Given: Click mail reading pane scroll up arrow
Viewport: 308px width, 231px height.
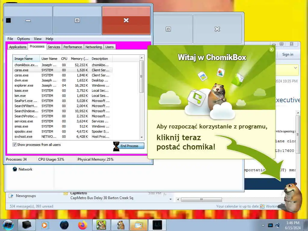Looking at the screenshot, I should pyautogui.click(x=298, y=113).
